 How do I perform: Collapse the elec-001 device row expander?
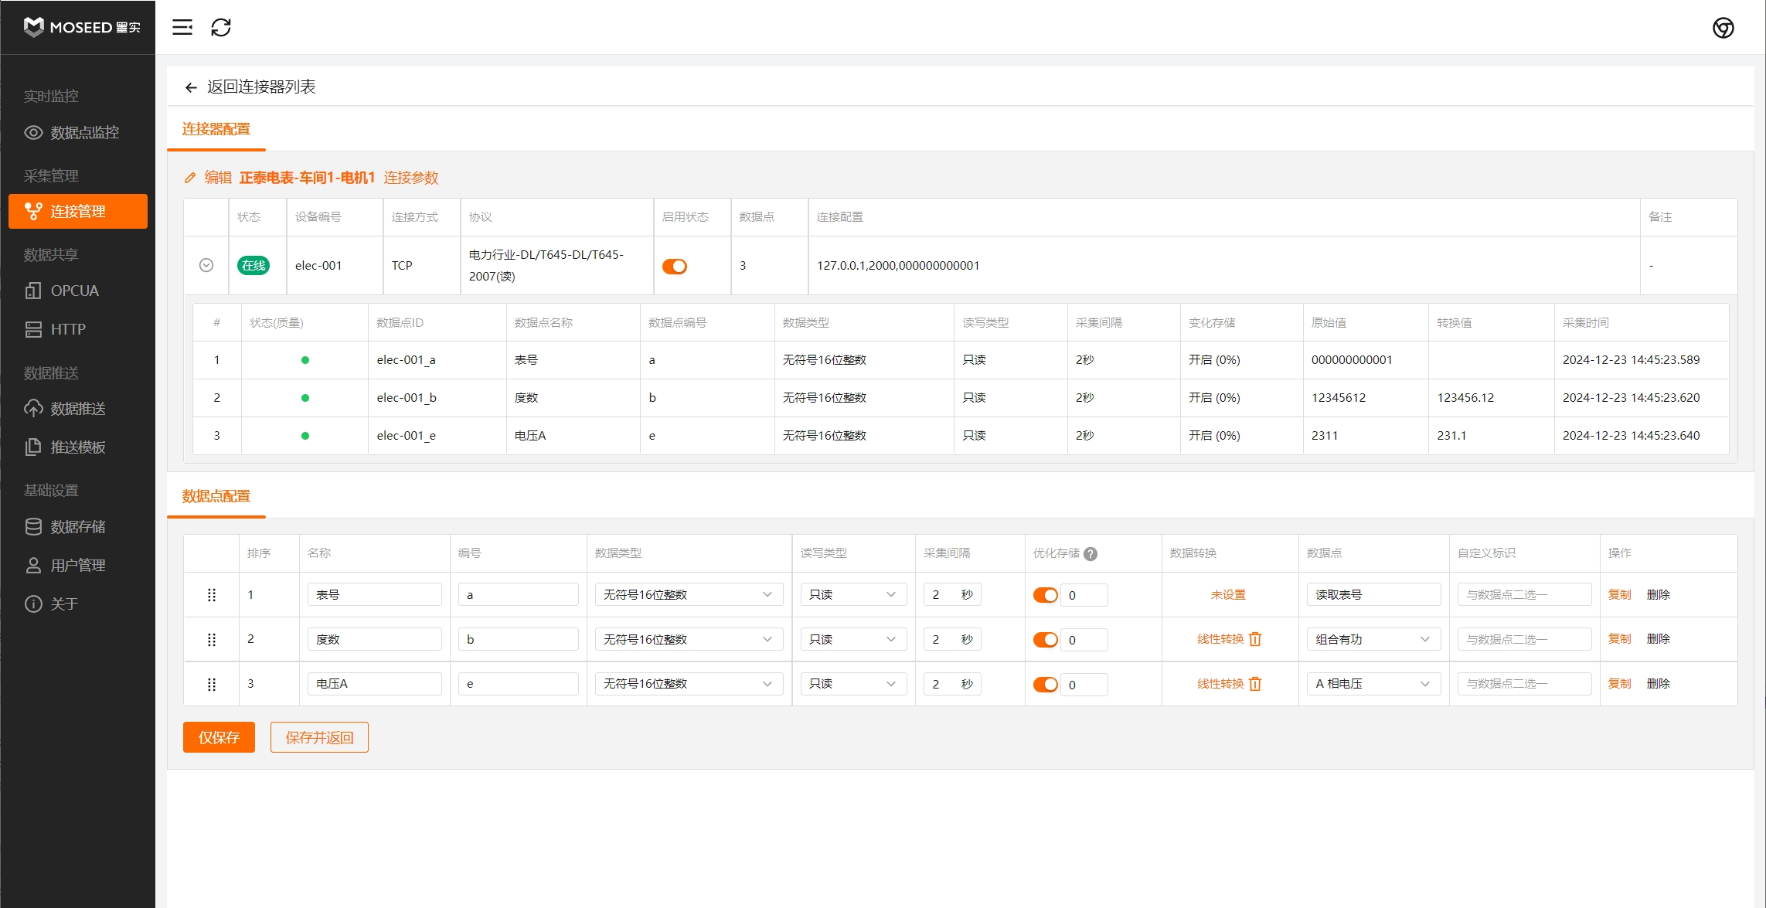point(206,265)
